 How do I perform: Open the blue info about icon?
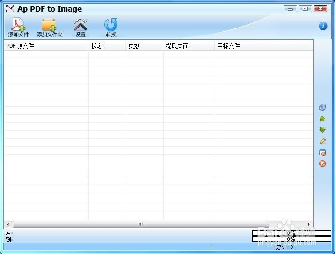[x=323, y=26]
